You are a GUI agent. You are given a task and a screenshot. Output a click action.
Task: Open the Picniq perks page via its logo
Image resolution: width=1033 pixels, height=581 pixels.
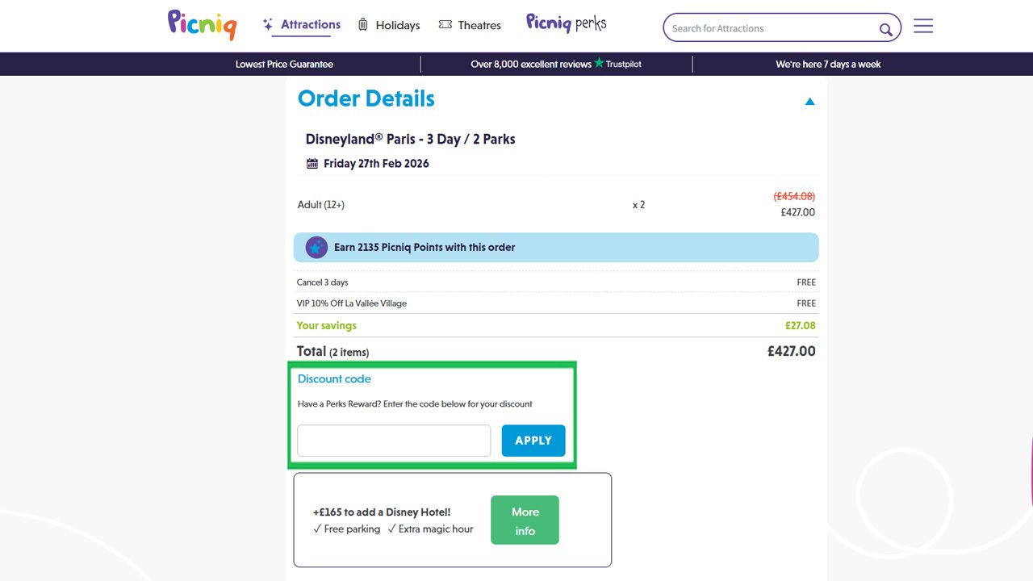tap(565, 24)
